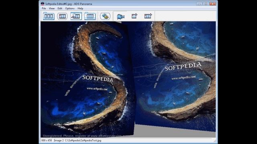The image size is (257, 144).
Task: Click the blue and yellow stitch icon
Action: pyautogui.click(x=105, y=16)
